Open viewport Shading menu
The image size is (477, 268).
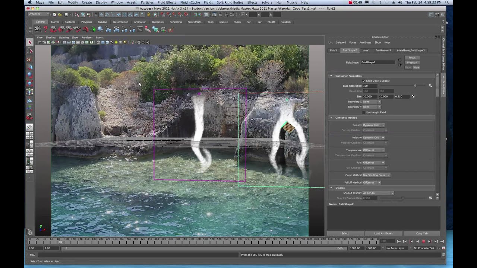click(51, 38)
